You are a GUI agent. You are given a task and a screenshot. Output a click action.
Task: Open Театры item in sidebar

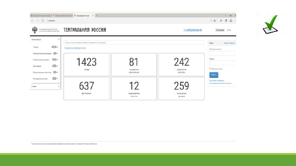click(36, 47)
